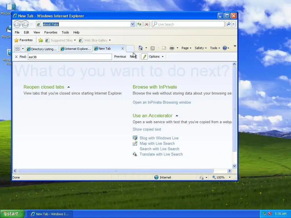This screenshot has height=218, width=291.
Task: Open the Safety command menu
Action: [200, 48]
